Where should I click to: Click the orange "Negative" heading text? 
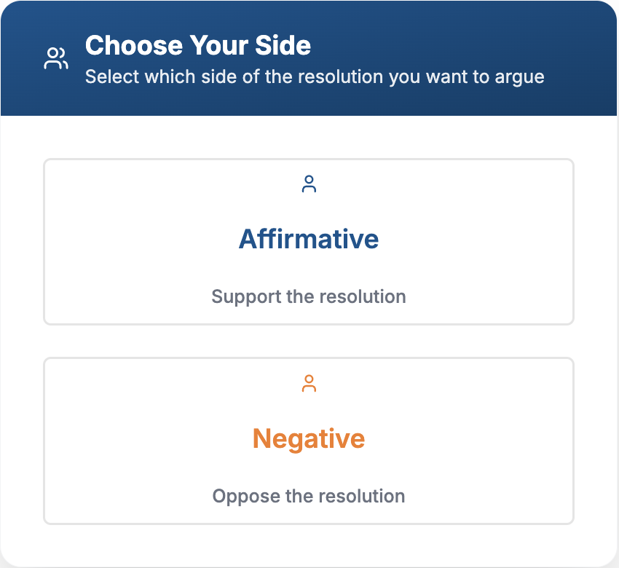(309, 438)
